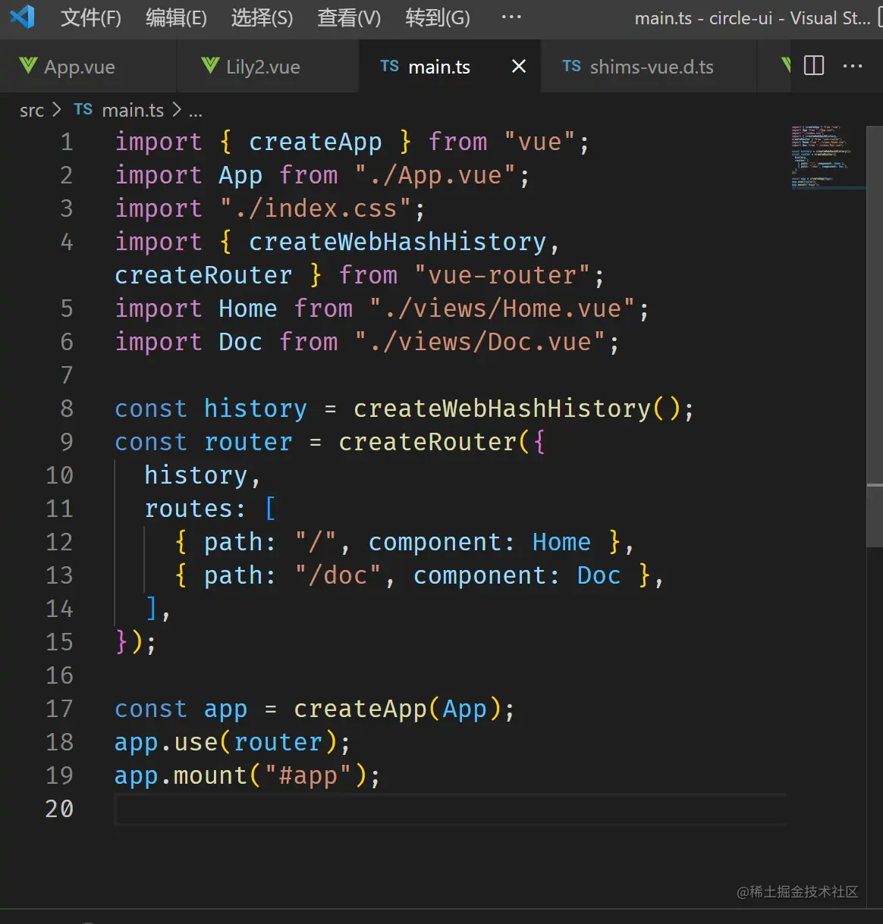Click the Vue icon on Lily2.vue tab
883x924 pixels.
coord(210,66)
